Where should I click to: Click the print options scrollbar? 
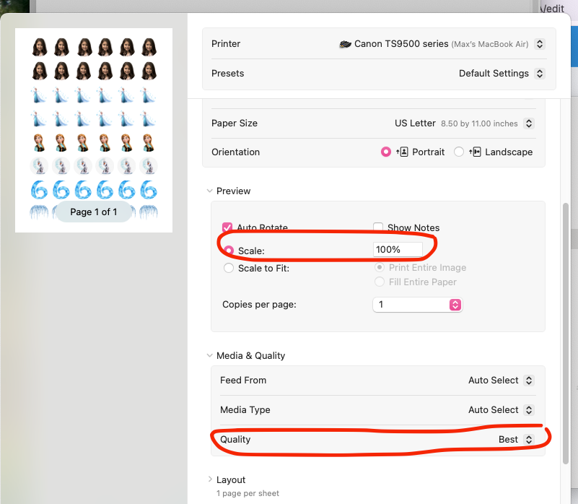pyautogui.click(x=566, y=333)
